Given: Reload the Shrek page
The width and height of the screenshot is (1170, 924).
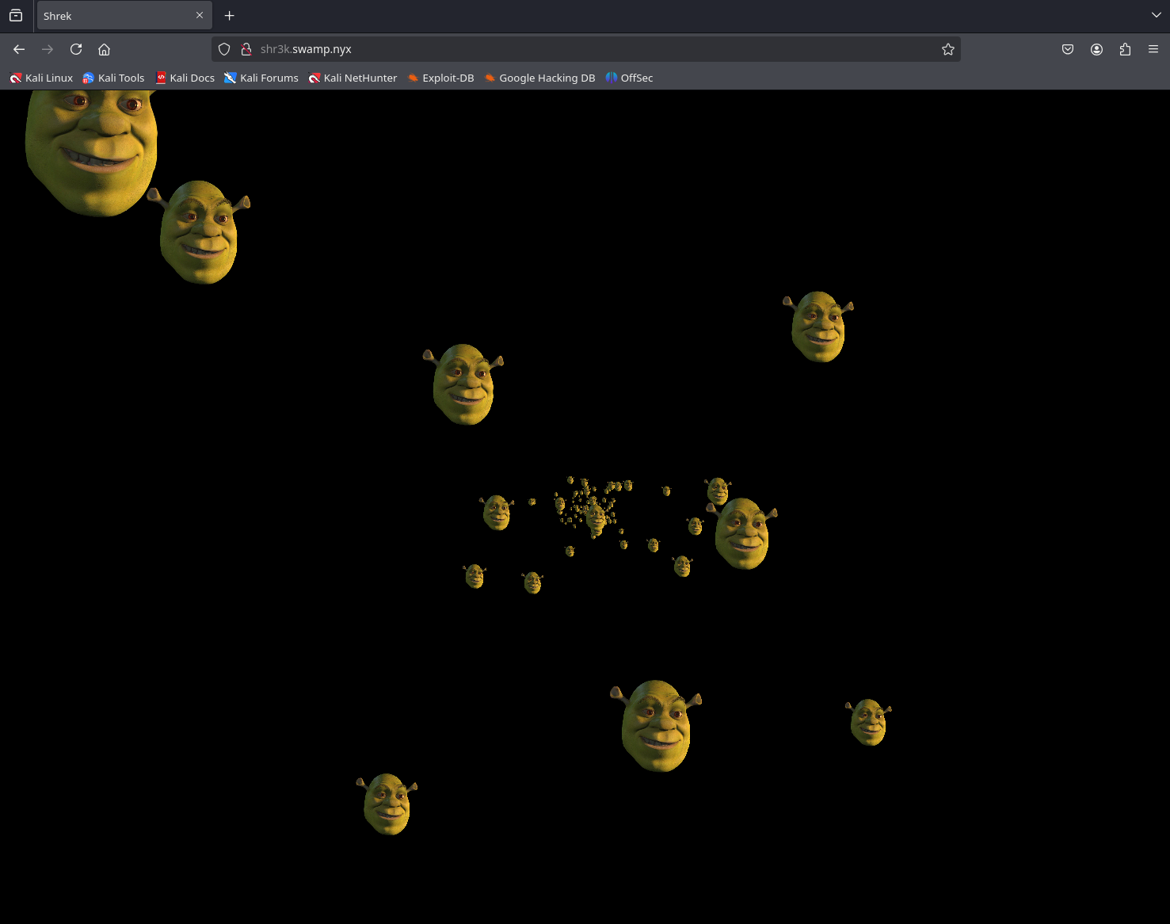Looking at the screenshot, I should click(75, 49).
